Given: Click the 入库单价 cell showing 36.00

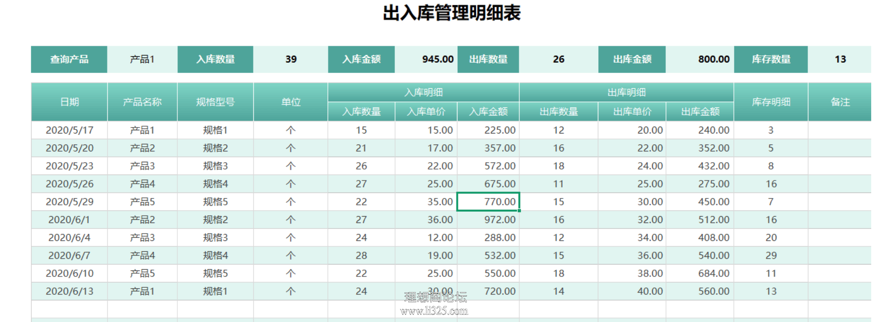Looking at the screenshot, I should (x=426, y=220).
